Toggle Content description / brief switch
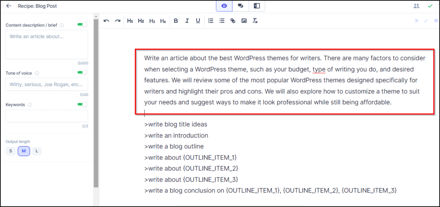440x207 pixels. point(82,25)
